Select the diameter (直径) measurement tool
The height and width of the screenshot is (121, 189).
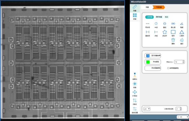(165, 25)
